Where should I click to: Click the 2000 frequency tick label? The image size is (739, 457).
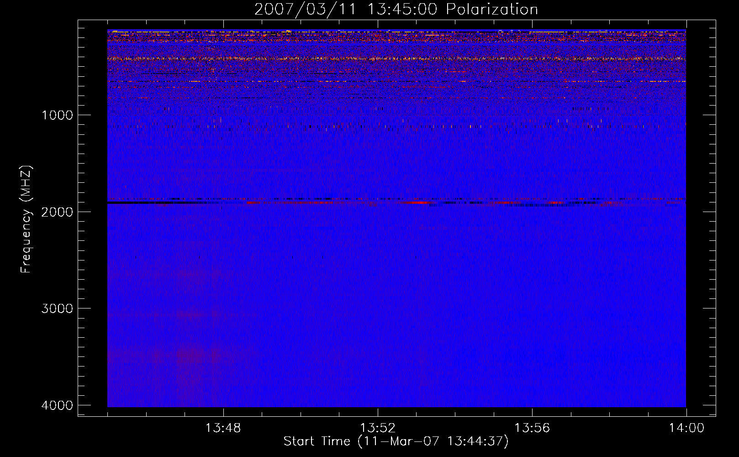coord(57,212)
